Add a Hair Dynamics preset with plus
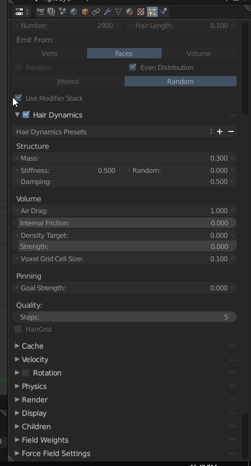 tap(220, 131)
